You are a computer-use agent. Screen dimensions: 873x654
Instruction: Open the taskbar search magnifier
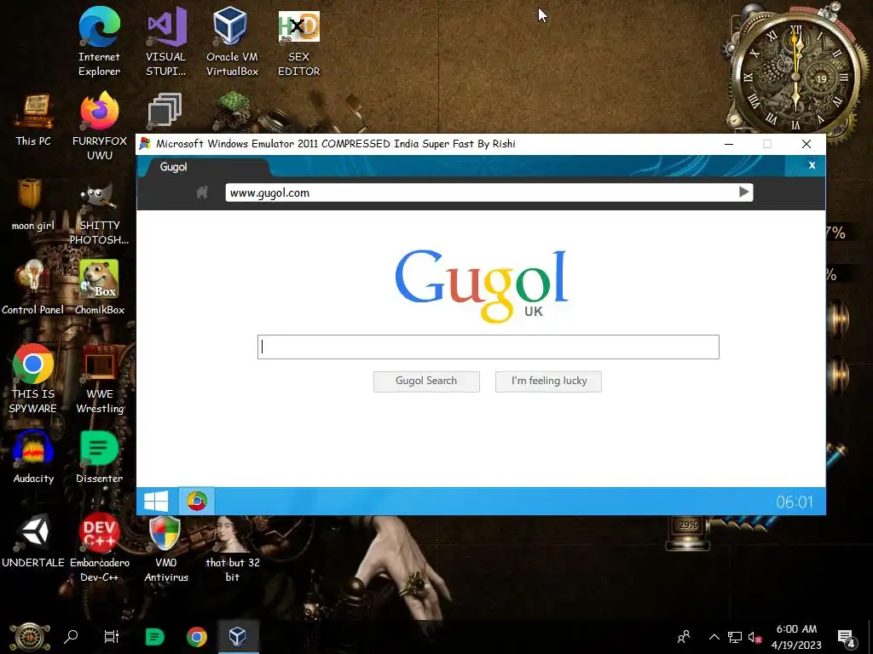[x=71, y=637]
